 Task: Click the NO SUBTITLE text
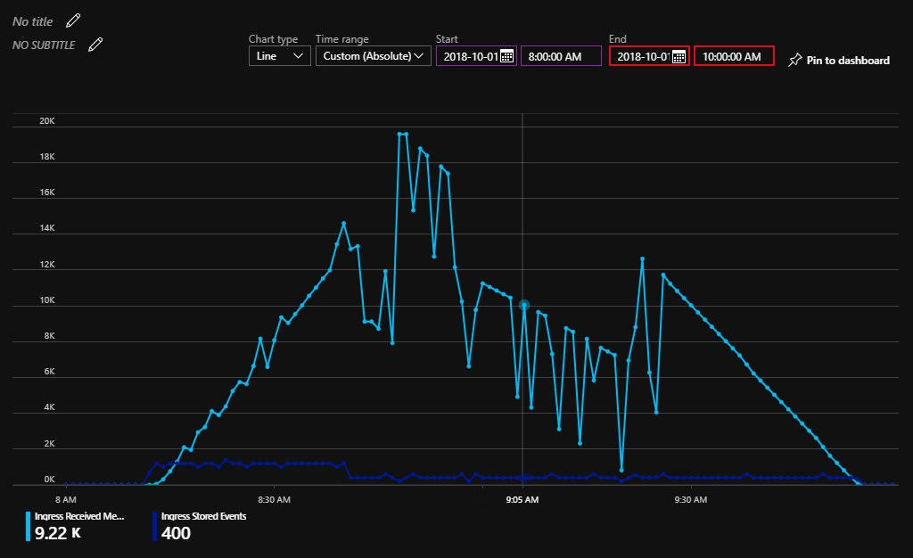pos(44,45)
